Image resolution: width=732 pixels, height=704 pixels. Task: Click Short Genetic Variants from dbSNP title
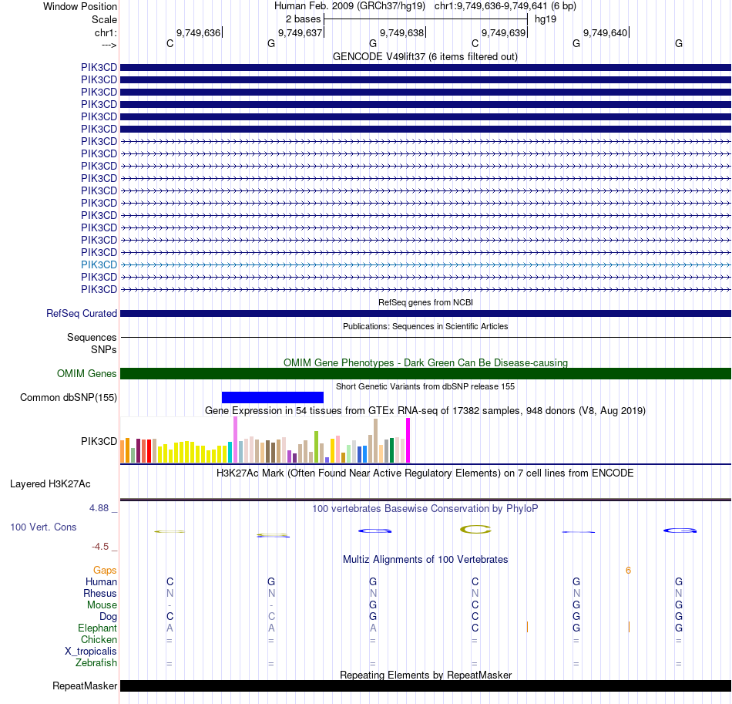(425, 386)
